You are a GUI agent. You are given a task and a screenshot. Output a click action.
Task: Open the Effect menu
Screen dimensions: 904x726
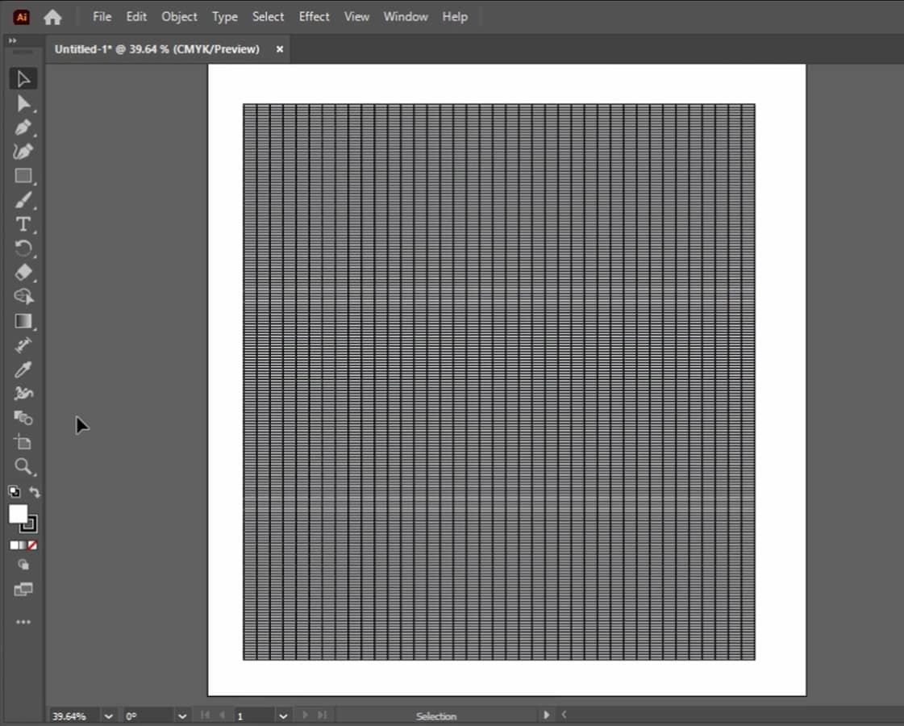point(314,17)
